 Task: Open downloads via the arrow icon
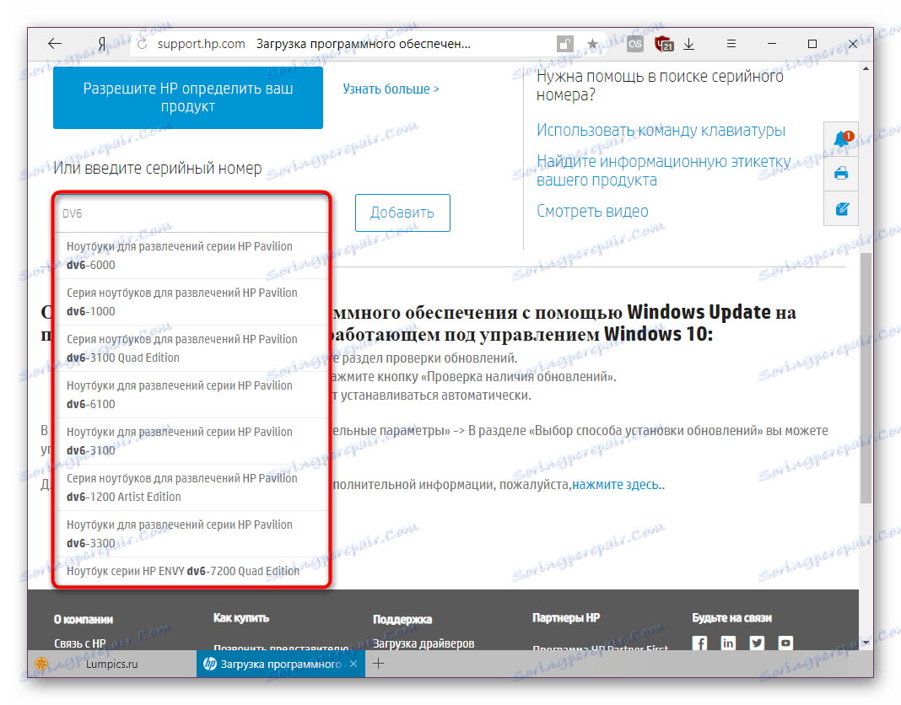[690, 43]
